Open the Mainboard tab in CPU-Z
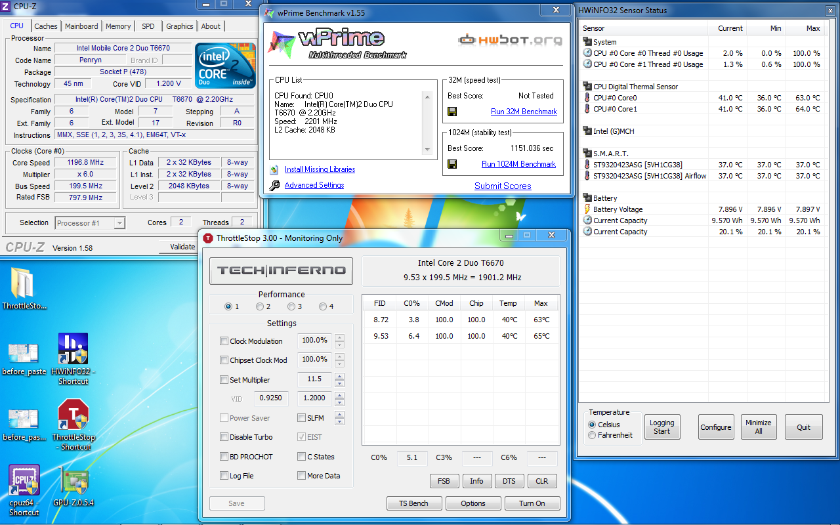The height and width of the screenshot is (525, 840). click(x=81, y=26)
